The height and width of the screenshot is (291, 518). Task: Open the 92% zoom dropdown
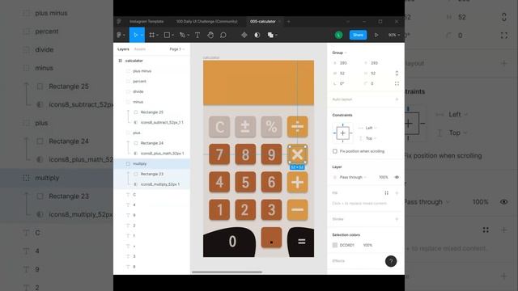(x=394, y=35)
